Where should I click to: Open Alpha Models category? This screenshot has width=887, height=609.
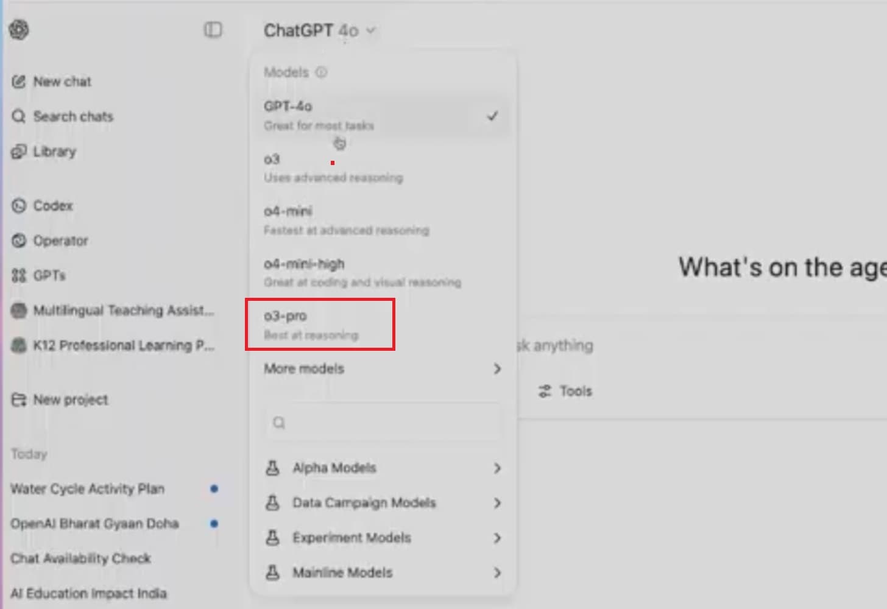pyautogui.click(x=383, y=468)
